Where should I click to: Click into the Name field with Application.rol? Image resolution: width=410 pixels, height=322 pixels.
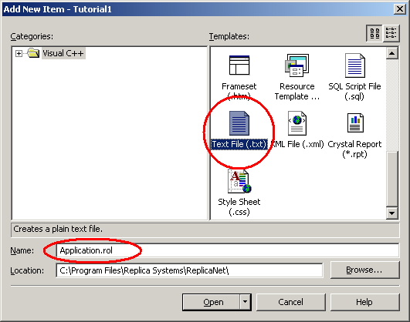click(228, 250)
